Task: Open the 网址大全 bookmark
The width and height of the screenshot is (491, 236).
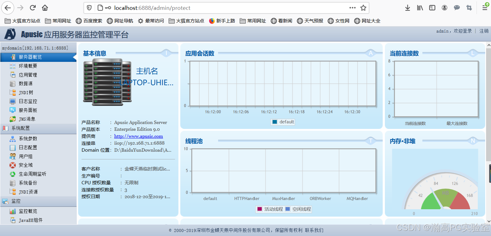Action: 367,21
